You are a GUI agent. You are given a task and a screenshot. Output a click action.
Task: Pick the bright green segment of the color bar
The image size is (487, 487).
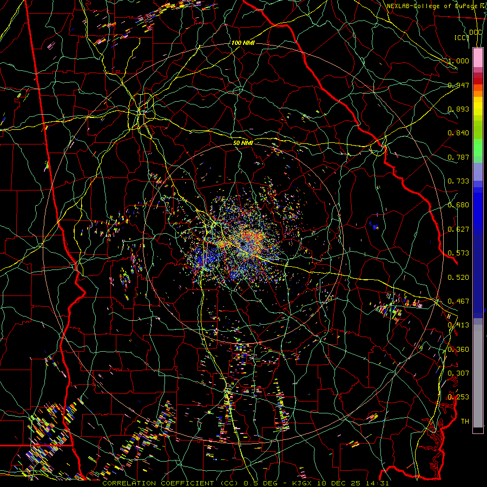(478, 148)
